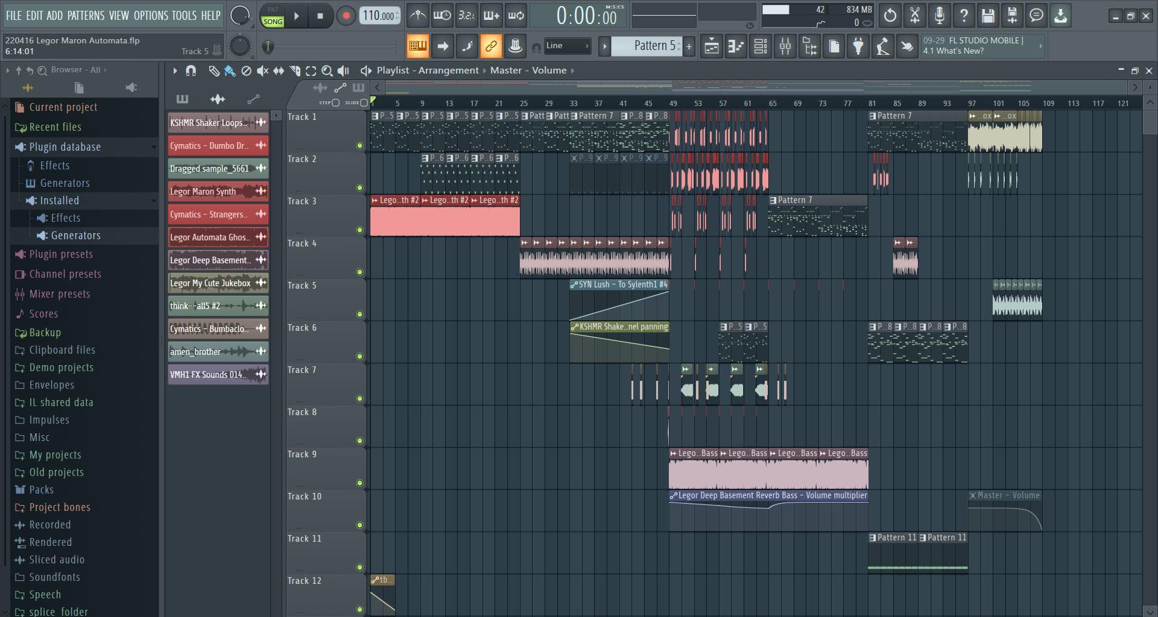The image size is (1158, 617).
Task: Select the Draw pencil tool in playlist
Action: pyautogui.click(x=214, y=71)
